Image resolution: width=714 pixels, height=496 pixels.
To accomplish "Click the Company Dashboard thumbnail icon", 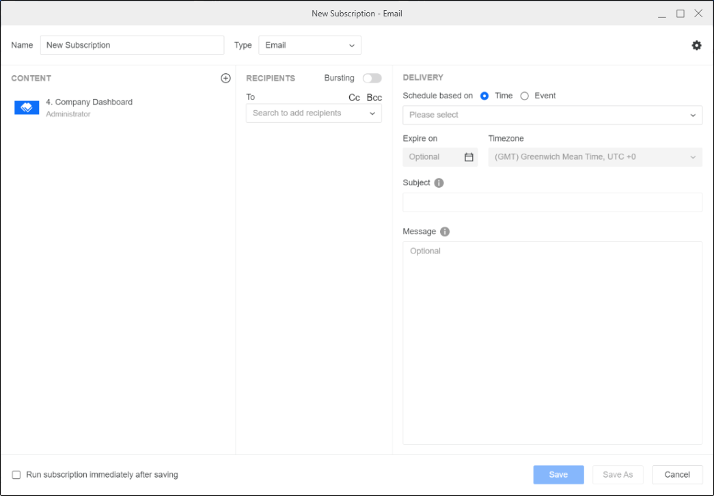I will [x=27, y=108].
